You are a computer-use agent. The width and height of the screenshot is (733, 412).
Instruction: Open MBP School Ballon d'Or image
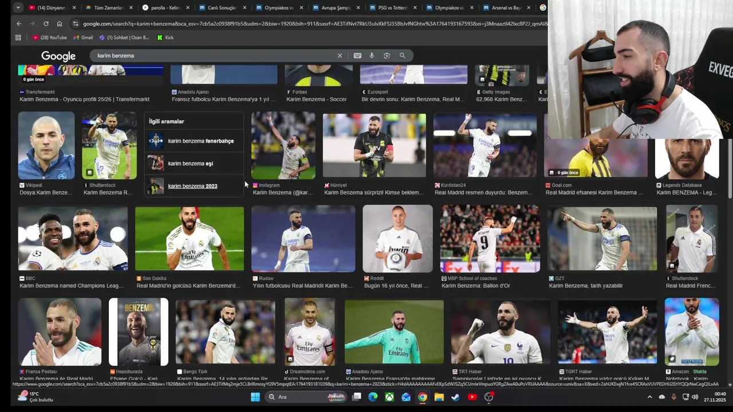pos(490,239)
